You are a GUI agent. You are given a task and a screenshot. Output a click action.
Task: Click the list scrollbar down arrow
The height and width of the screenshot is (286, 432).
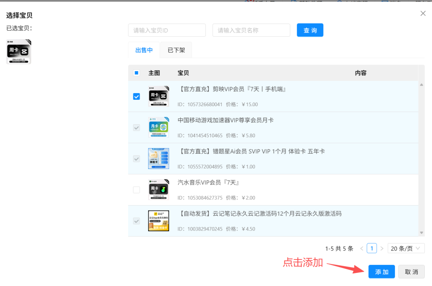coord(421,233)
